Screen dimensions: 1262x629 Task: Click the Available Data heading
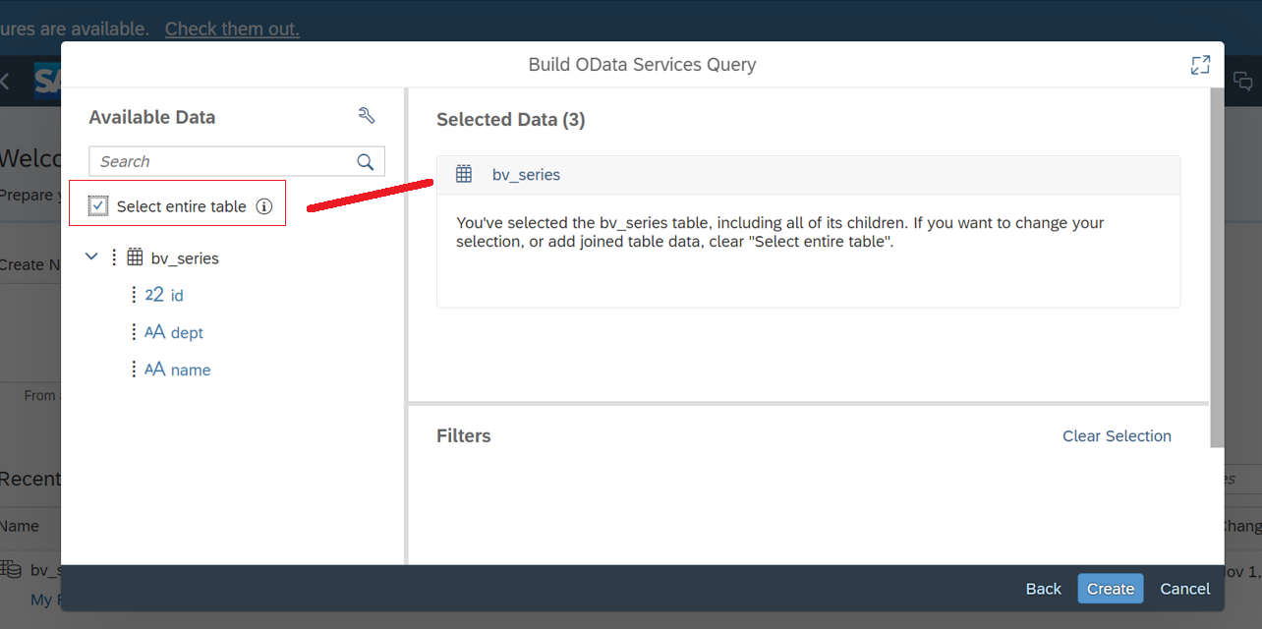point(152,117)
